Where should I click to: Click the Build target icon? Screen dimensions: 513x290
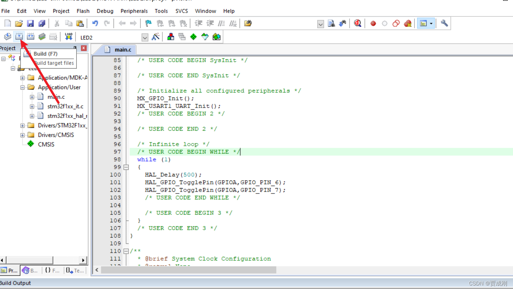coord(19,37)
